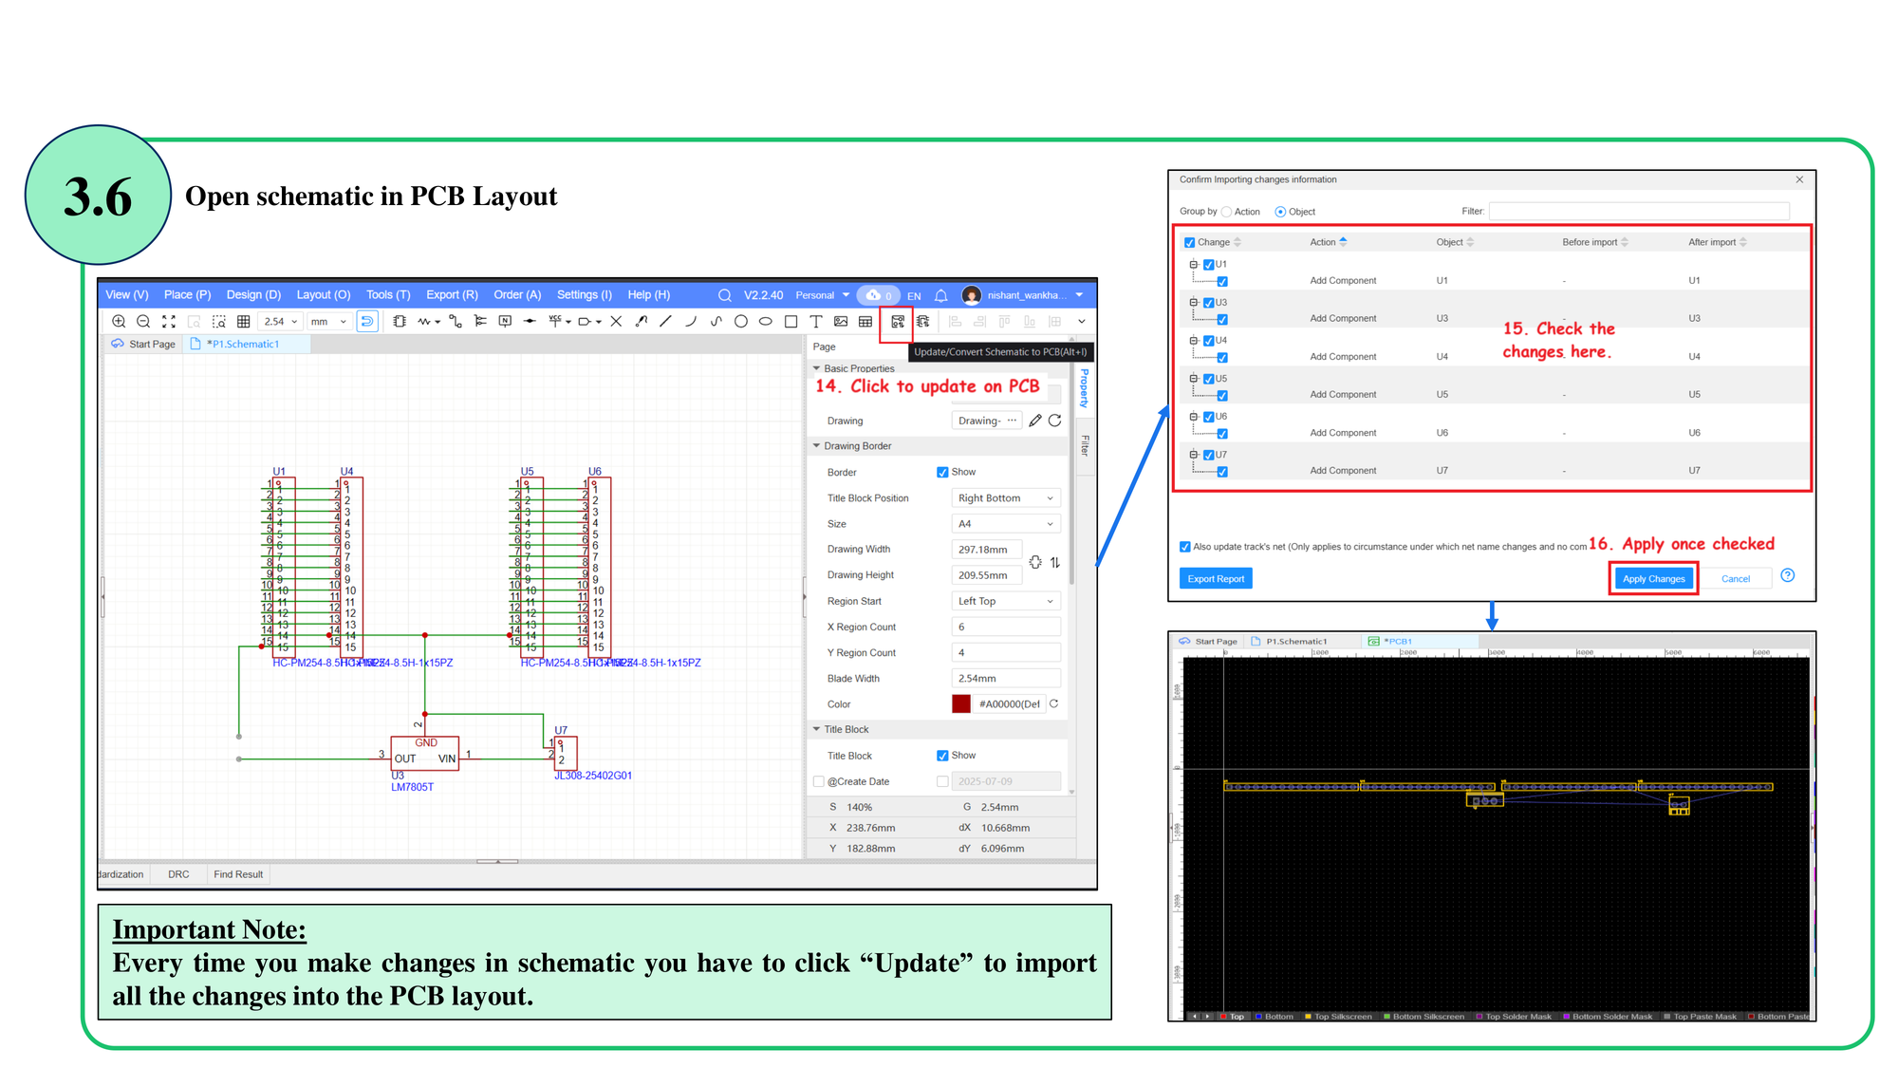Click the Export Report button
The height and width of the screenshot is (1068, 1898).
[1216, 579]
